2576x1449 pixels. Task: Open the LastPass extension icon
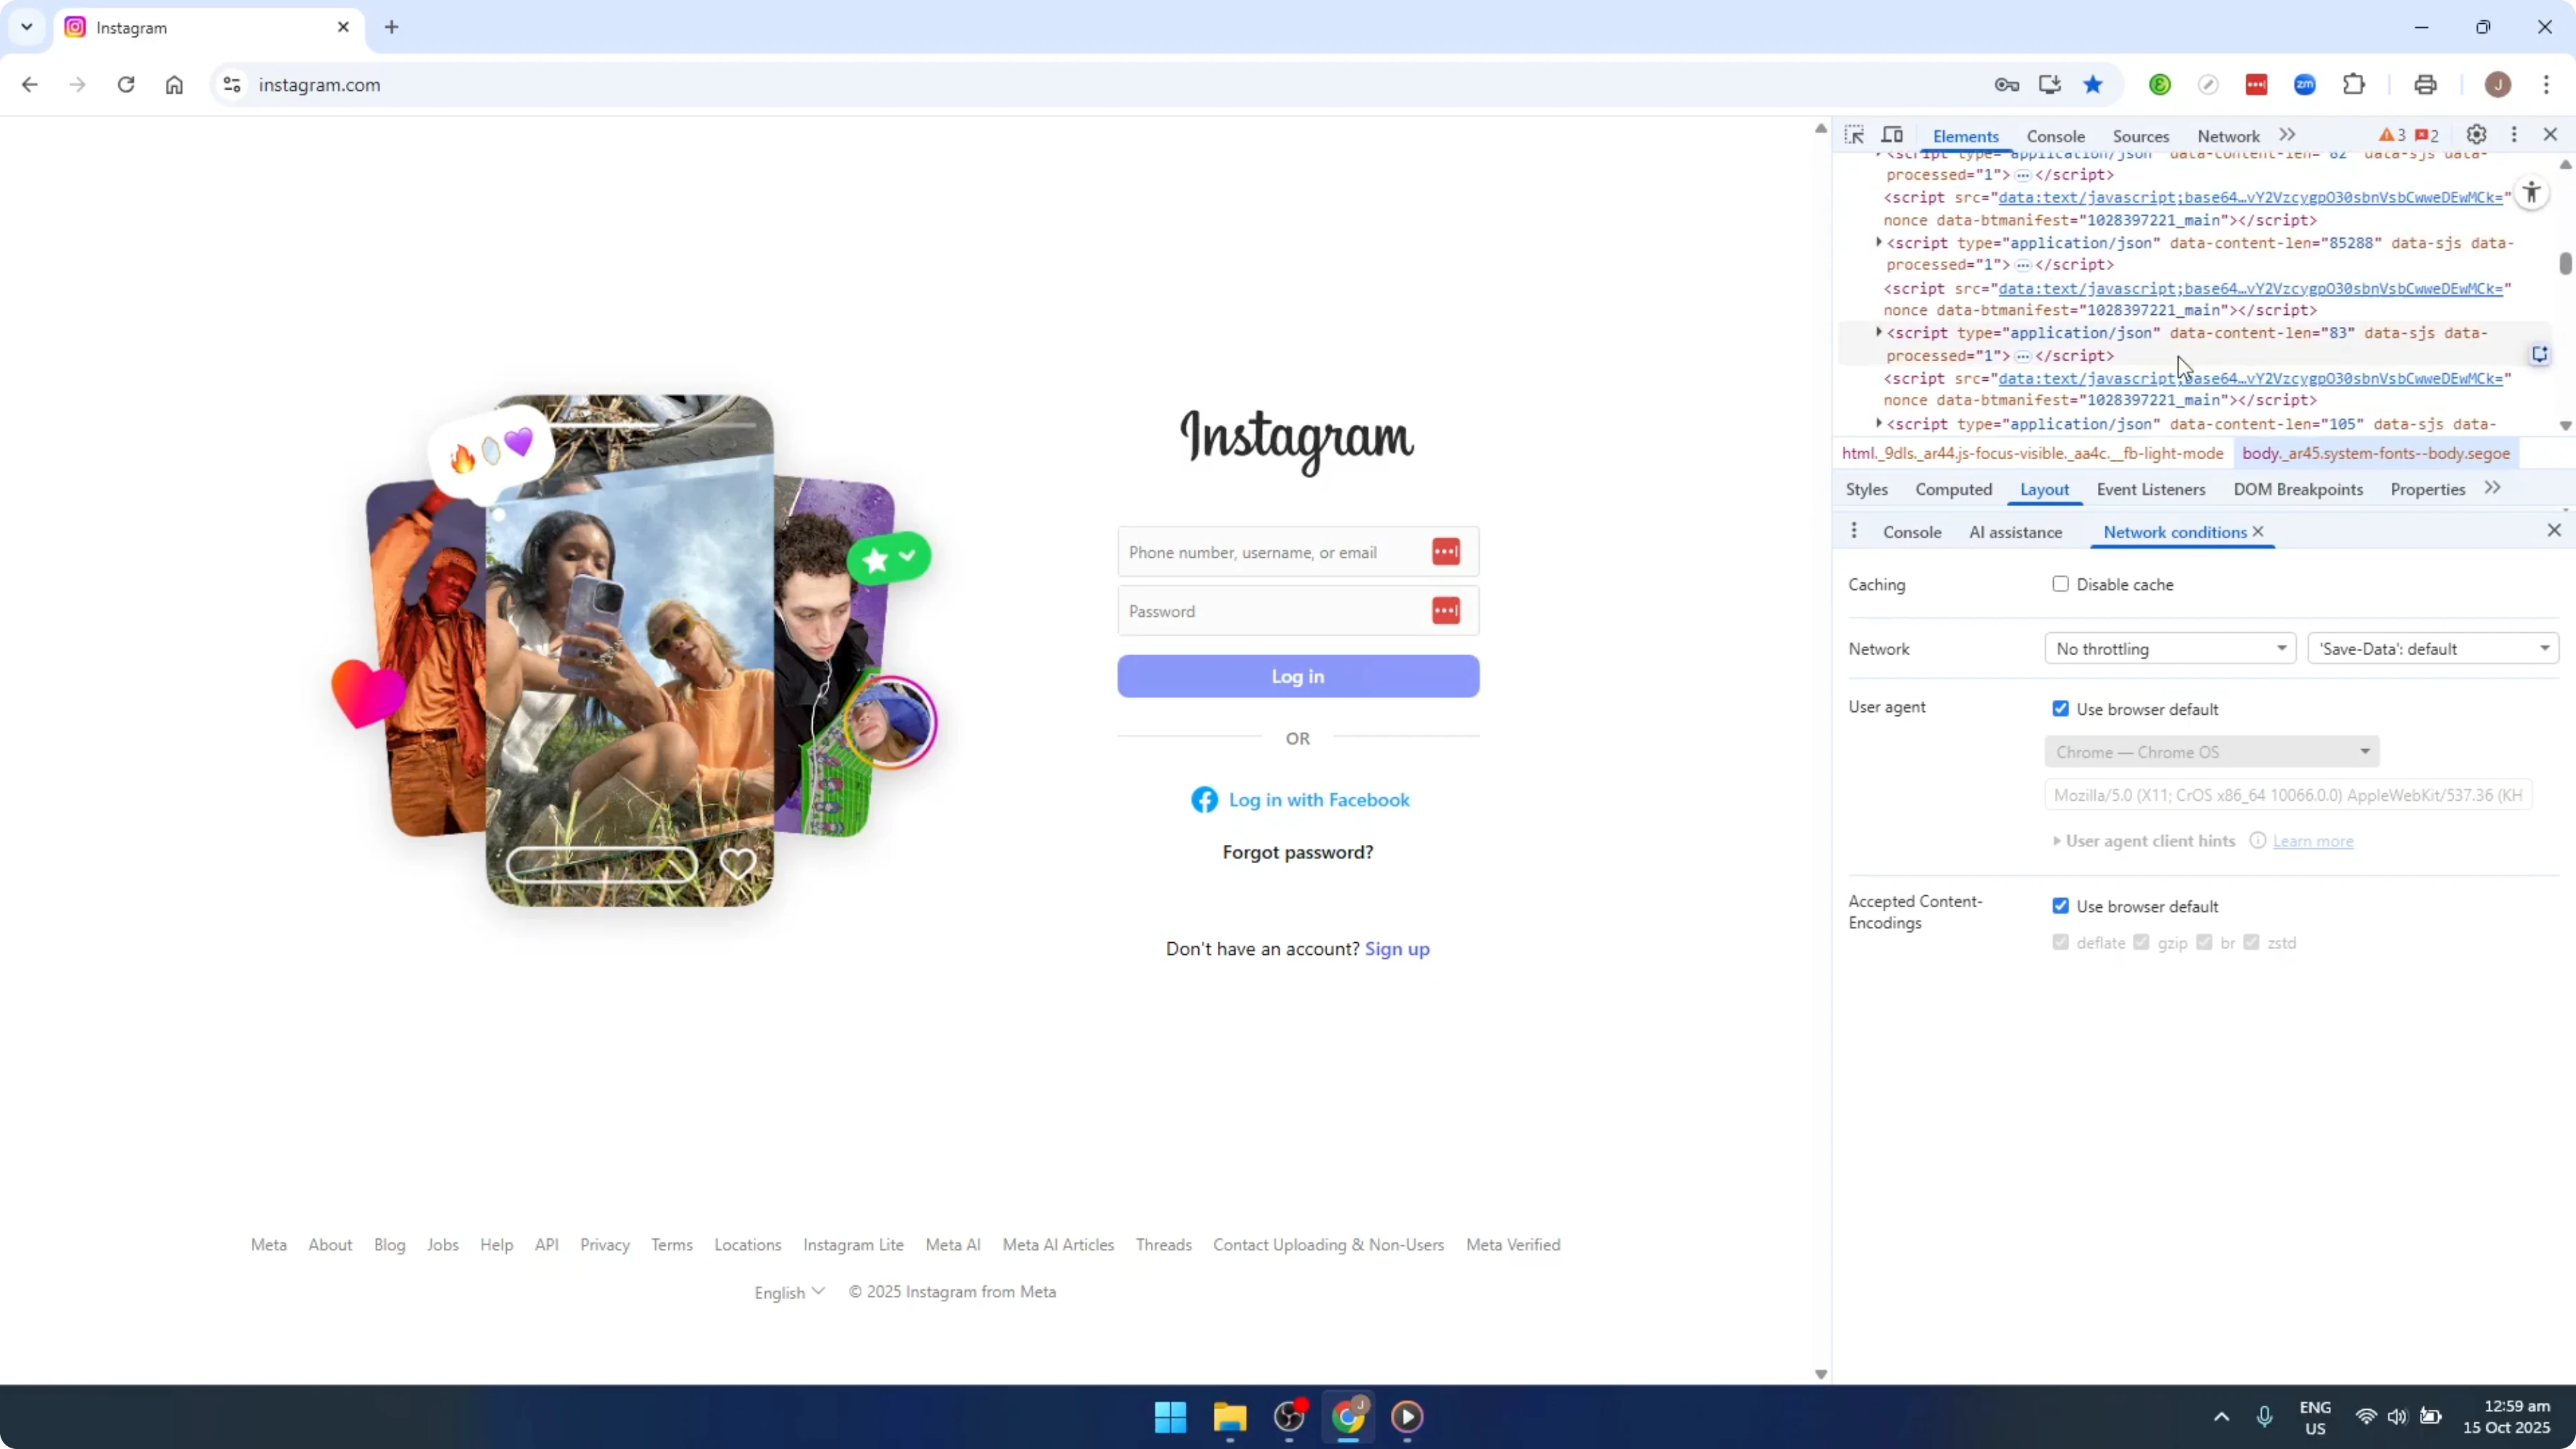(2257, 85)
